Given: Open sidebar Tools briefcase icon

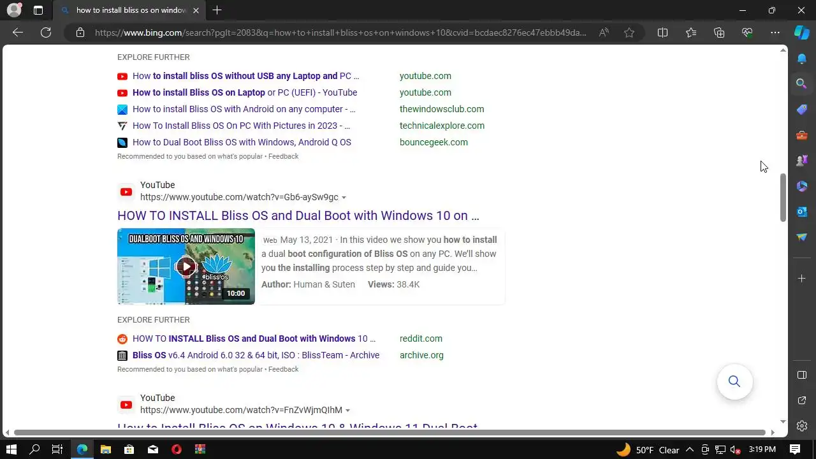Looking at the screenshot, I should point(802,135).
